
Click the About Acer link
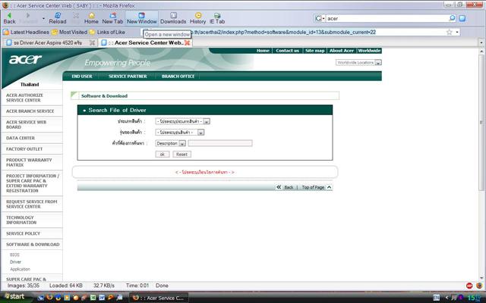(342, 51)
